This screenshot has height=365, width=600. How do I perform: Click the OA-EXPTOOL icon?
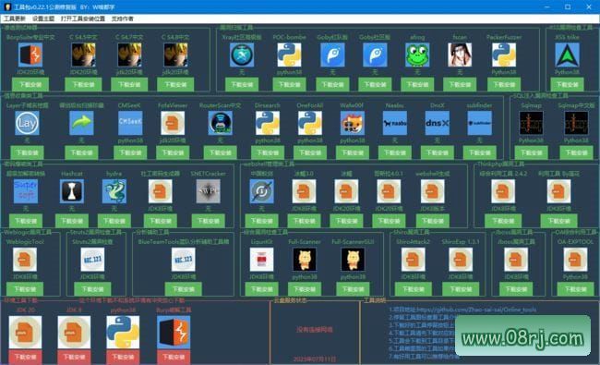575,260
